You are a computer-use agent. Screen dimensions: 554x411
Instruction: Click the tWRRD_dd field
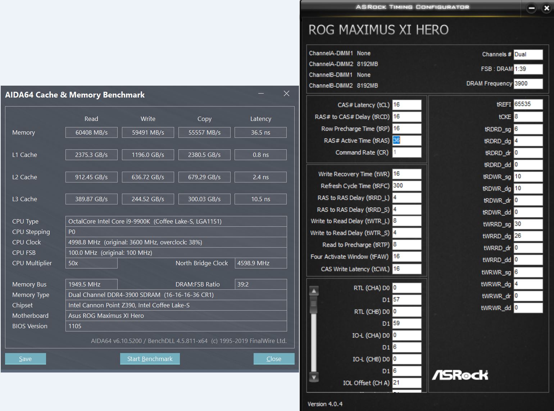528,260
